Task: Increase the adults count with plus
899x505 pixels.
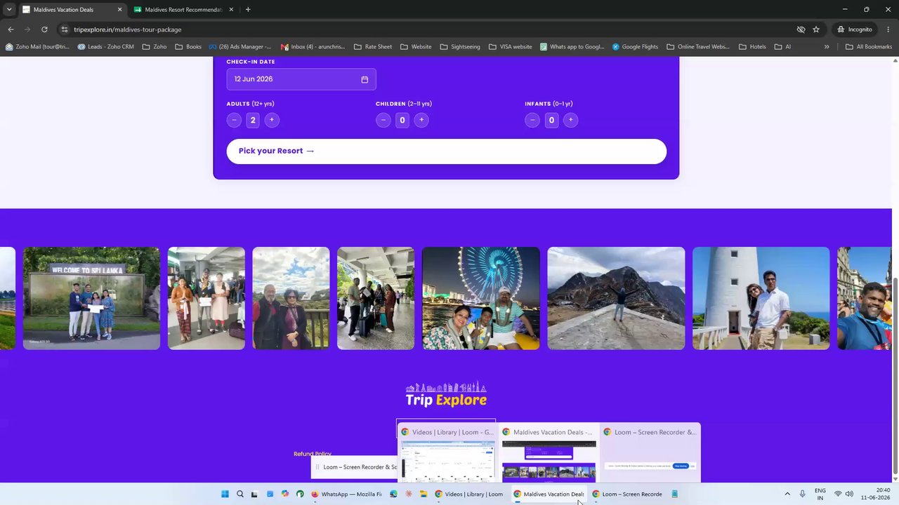Action: click(x=272, y=120)
